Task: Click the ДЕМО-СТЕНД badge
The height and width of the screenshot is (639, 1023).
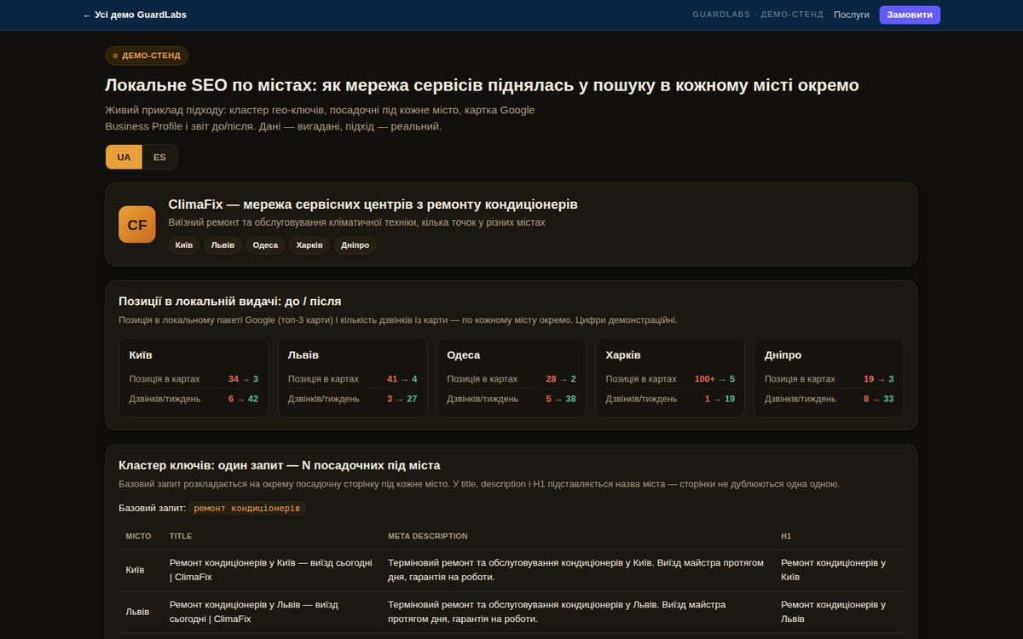Action: point(147,55)
